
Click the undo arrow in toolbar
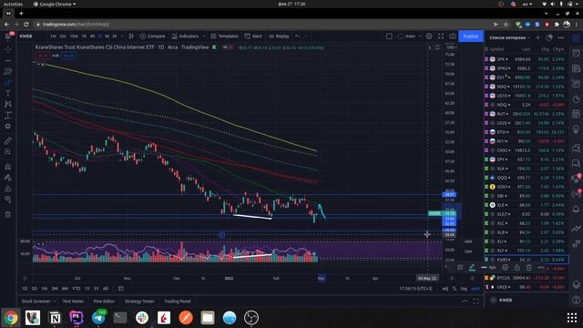[298, 36]
